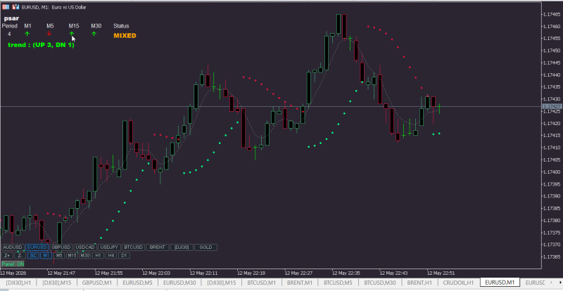Select the EURUSD symbol button
This screenshot has width=563, height=291.
[37, 247]
